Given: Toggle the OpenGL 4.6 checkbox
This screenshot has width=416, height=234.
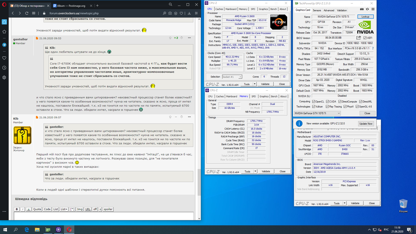Looking at the screenshot, I should pos(357,106).
